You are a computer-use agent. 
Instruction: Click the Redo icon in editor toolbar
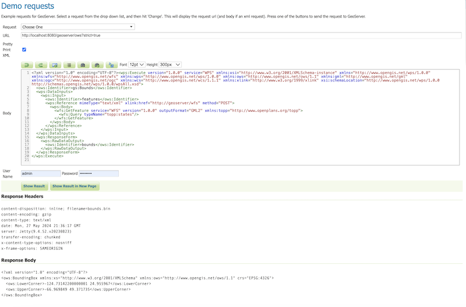click(x=41, y=65)
